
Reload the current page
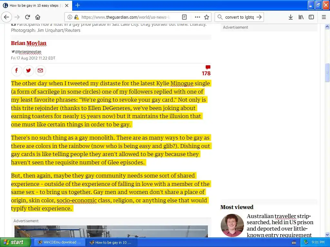tap(28, 17)
